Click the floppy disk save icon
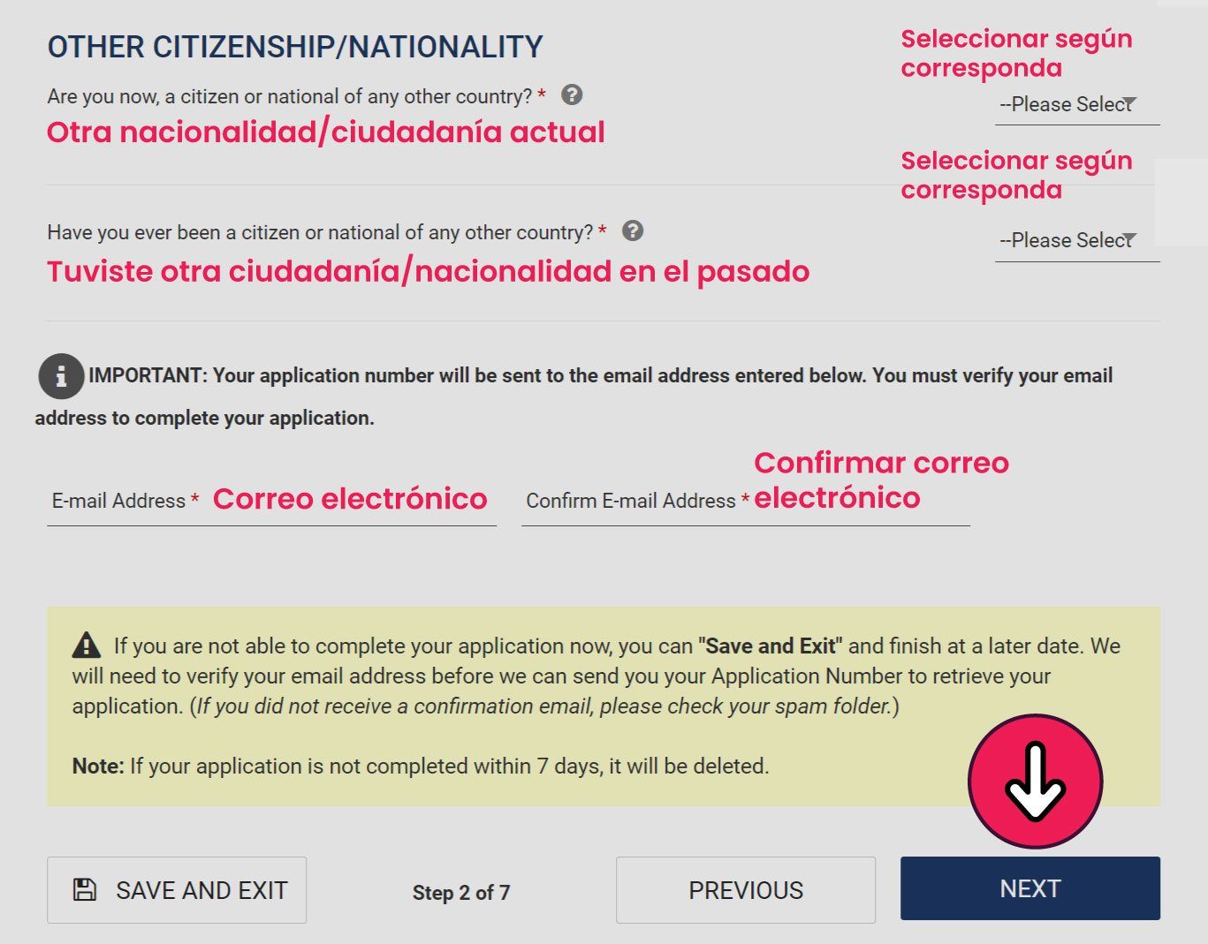This screenshot has width=1208, height=944. click(85, 889)
